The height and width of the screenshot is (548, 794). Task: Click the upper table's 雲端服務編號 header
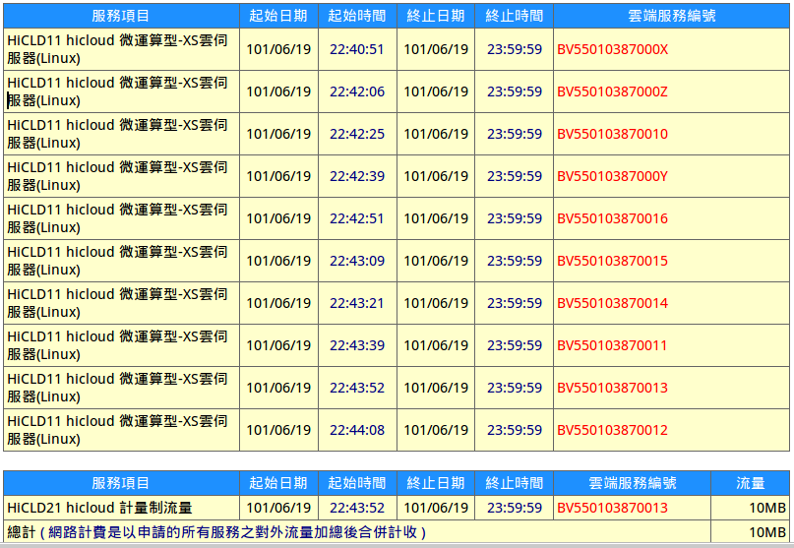click(x=671, y=16)
